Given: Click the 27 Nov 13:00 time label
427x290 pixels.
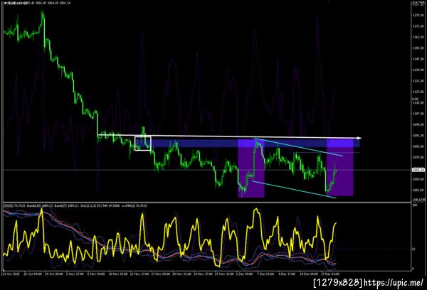Looking at the screenshot, I should (x=224, y=274).
